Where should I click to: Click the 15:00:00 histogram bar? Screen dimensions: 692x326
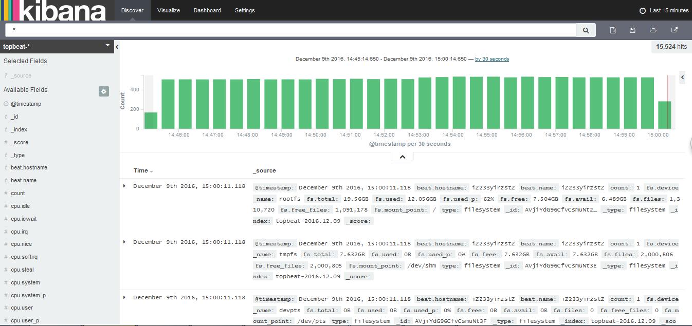click(x=665, y=115)
